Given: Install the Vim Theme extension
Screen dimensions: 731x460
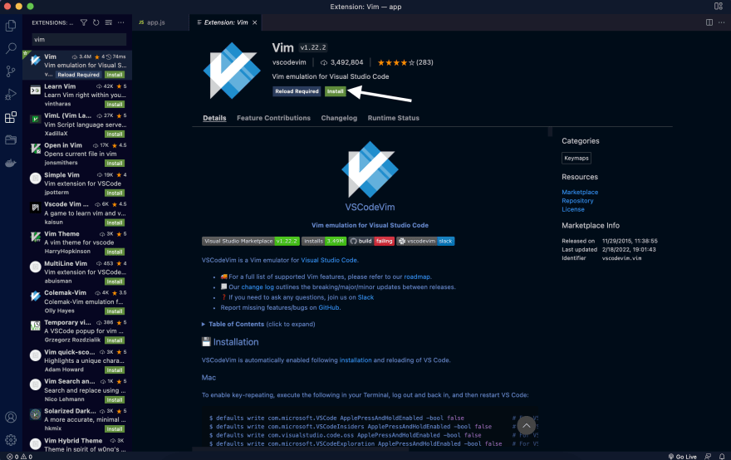Looking at the screenshot, I should pyautogui.click(x=115, y=252).
